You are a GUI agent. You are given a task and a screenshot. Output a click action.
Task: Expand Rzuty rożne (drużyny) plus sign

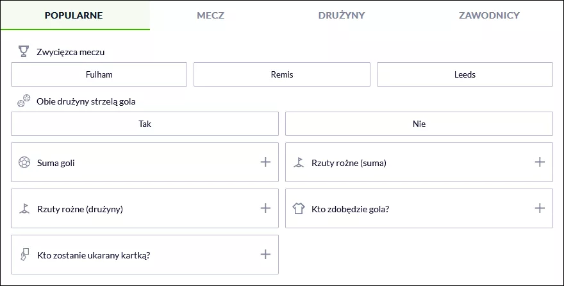pyautogui.click(x=265, y=208)
